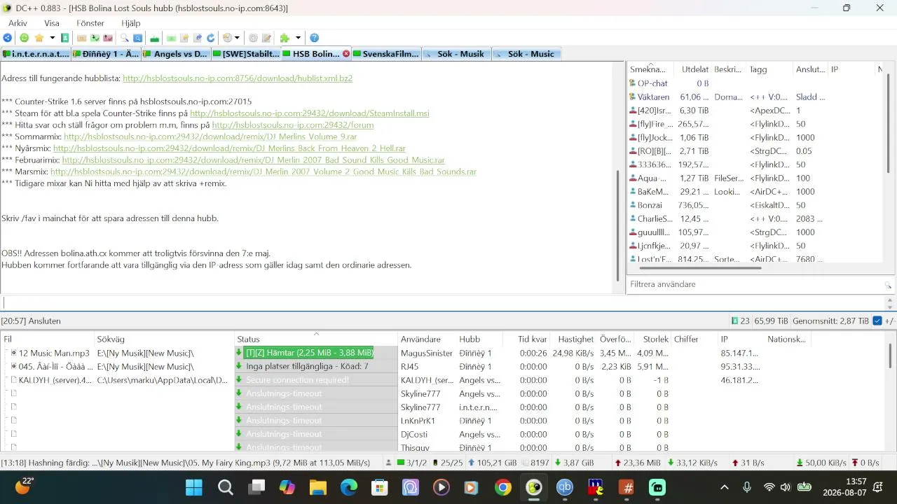Open the hublist.xml.bz2 download link

(x=238, y=78)
